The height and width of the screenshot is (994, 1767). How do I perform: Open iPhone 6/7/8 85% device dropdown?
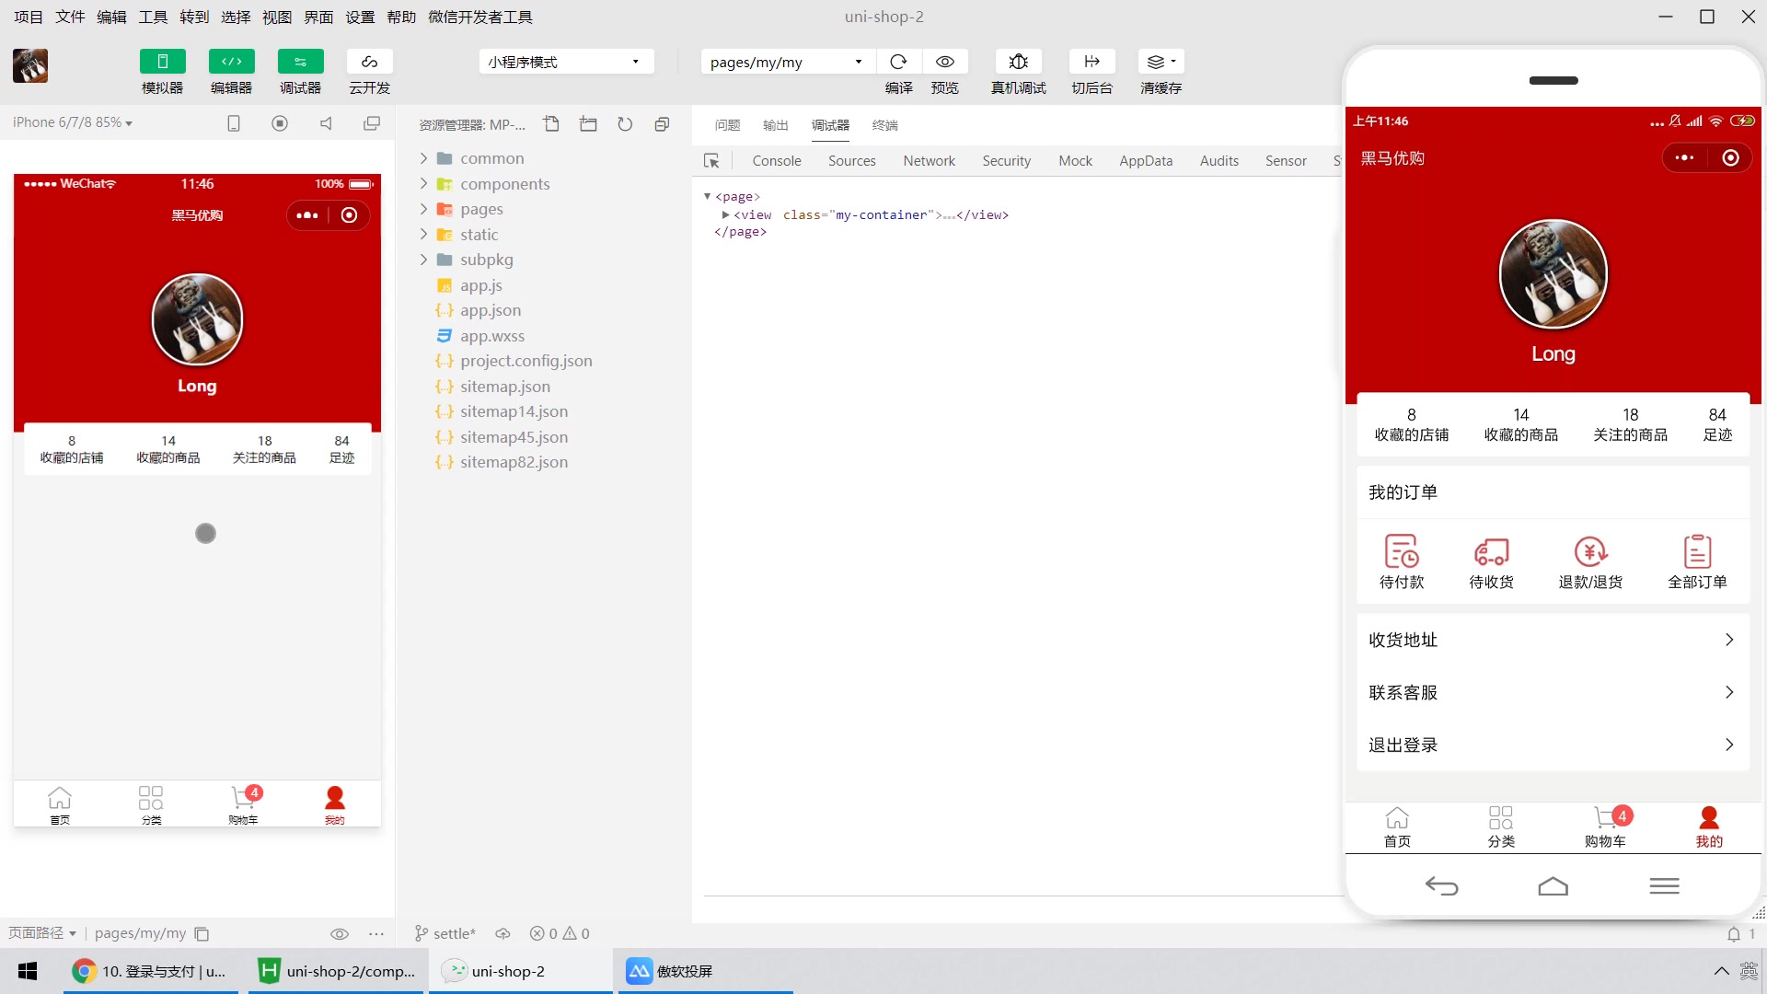pyautogui.click(x=73, y=122)
